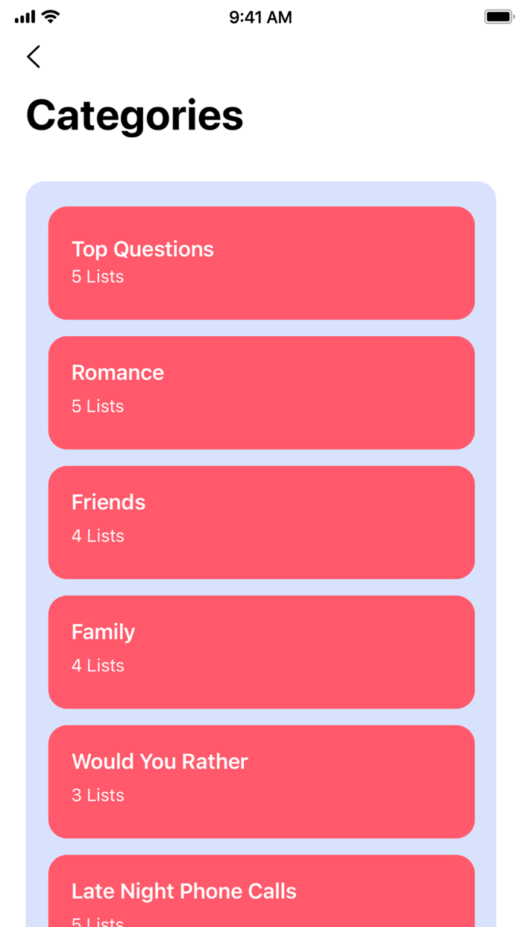Select the Would You Rather category
This screenshot has height=927, width=522.
(x=261, y=781)
